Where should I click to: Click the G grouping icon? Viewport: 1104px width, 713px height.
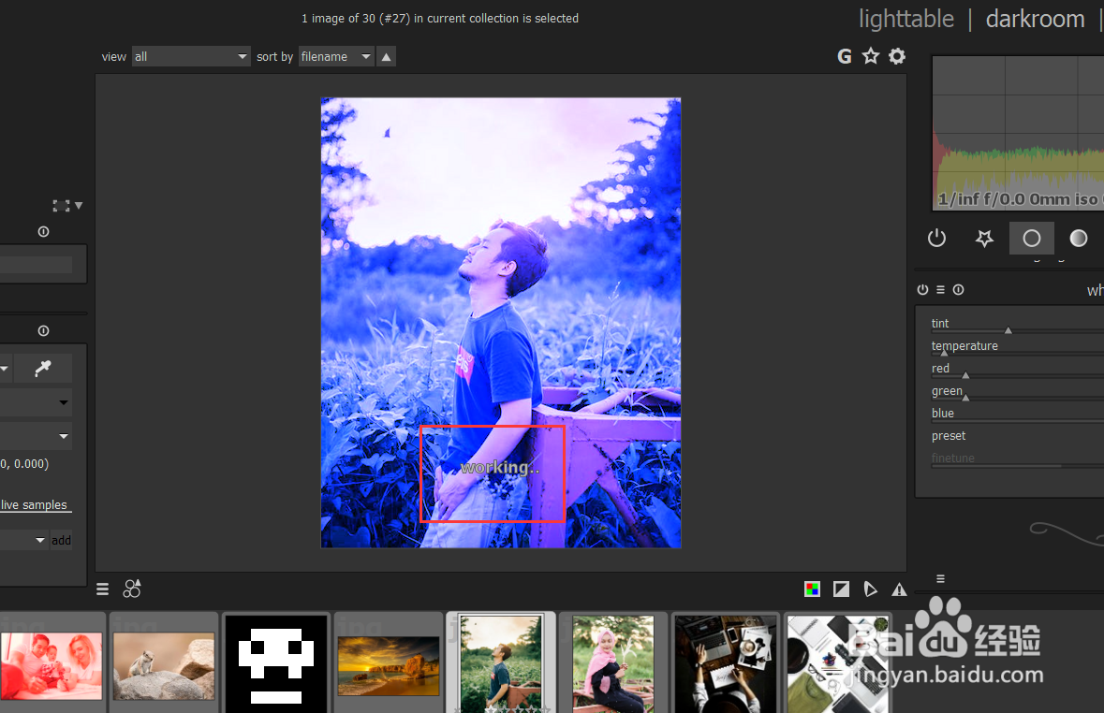coord(845,56)
